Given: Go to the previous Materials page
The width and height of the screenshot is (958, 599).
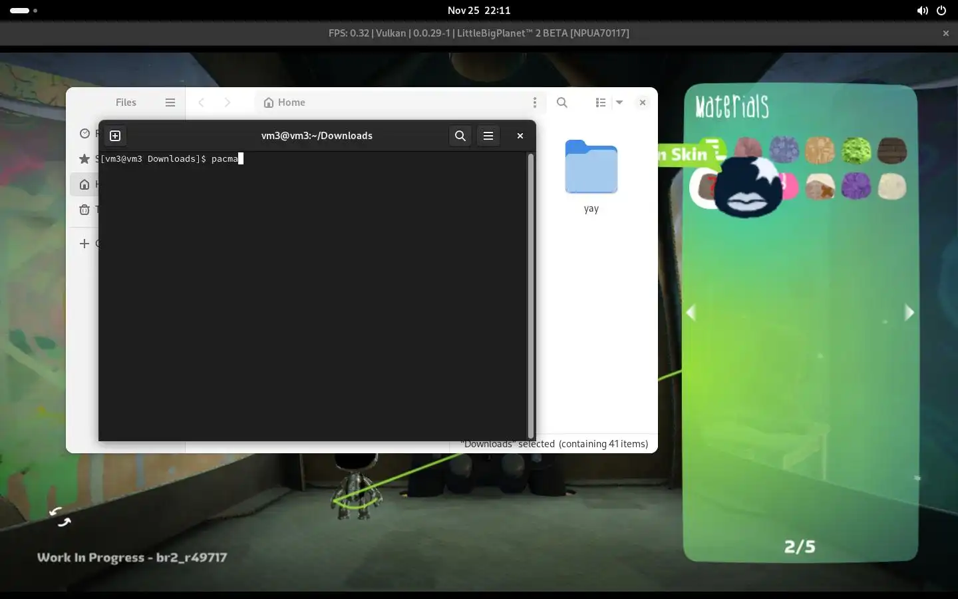Looking at the screenshot, I should point(691,313).
